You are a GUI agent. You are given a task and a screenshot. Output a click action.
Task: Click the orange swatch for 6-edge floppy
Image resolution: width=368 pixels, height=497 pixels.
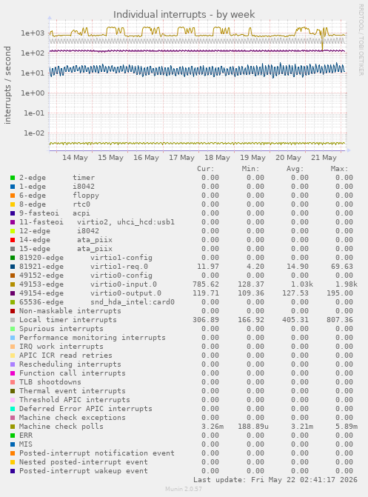click(13, 196)
